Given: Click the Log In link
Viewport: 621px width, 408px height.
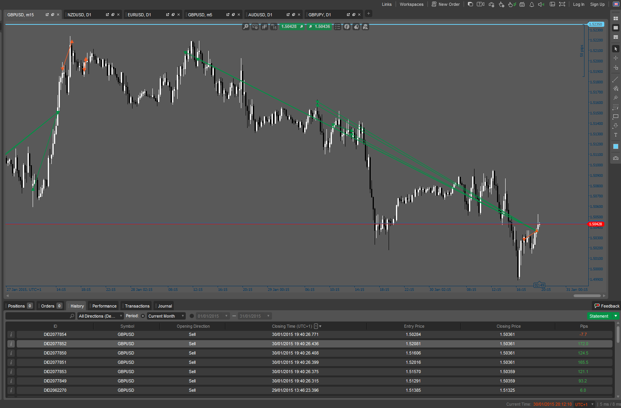Looking at the screenshot, I should point(578,4).
